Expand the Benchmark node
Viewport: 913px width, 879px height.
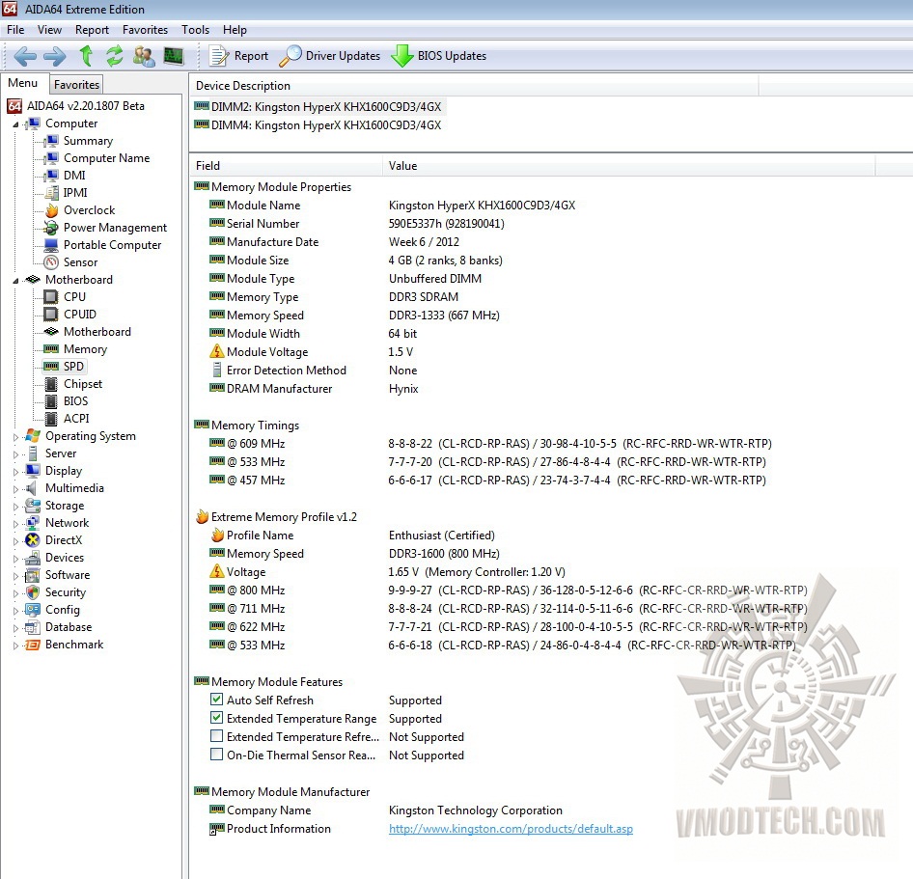[15, 645]
